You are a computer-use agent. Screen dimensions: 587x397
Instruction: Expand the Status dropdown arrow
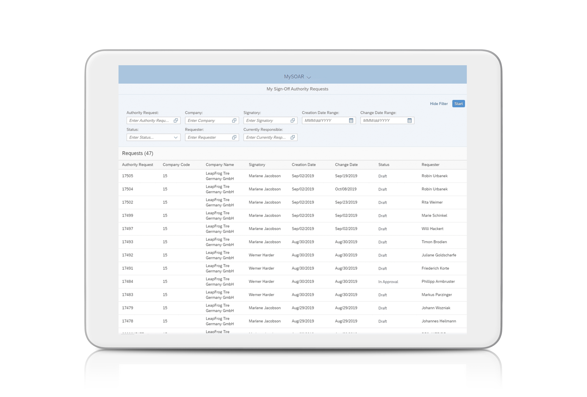click(176, 137)
